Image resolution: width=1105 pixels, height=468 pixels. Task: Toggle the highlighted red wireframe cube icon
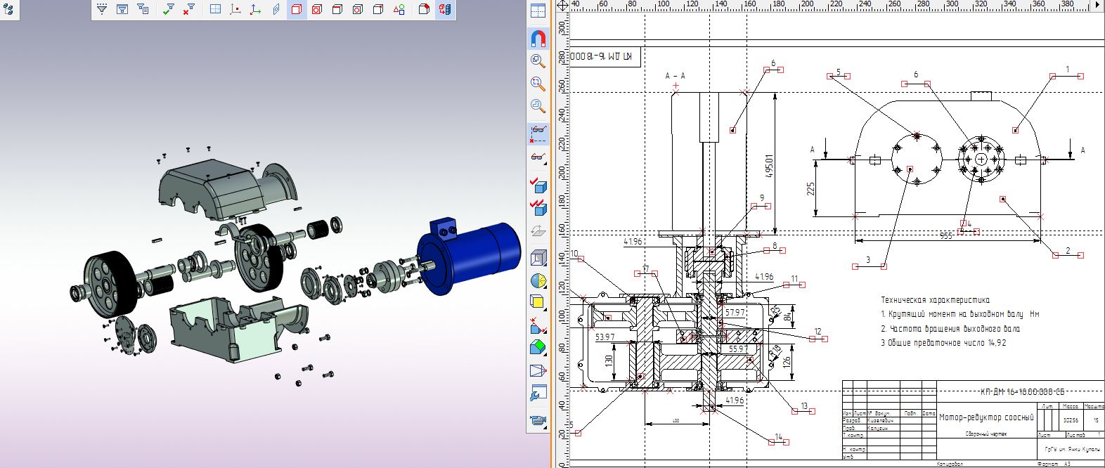[297, 10]
